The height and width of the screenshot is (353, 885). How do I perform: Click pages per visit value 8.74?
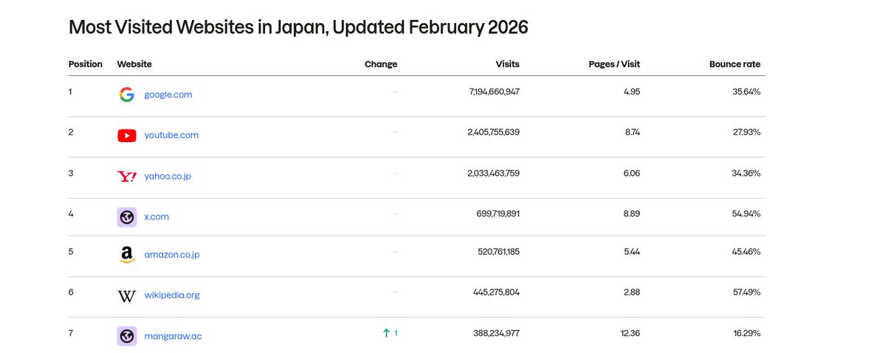tap(633, 132)
